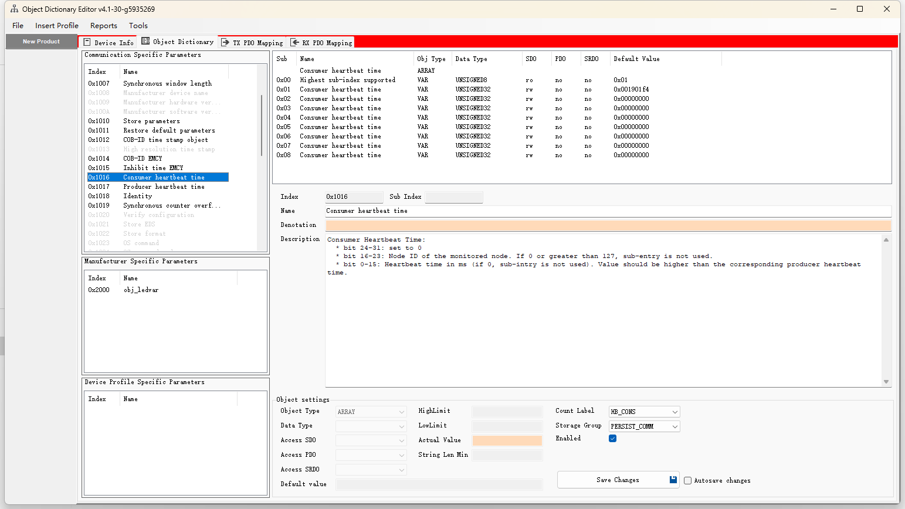Click the Actual Value field

pos(507,440)
